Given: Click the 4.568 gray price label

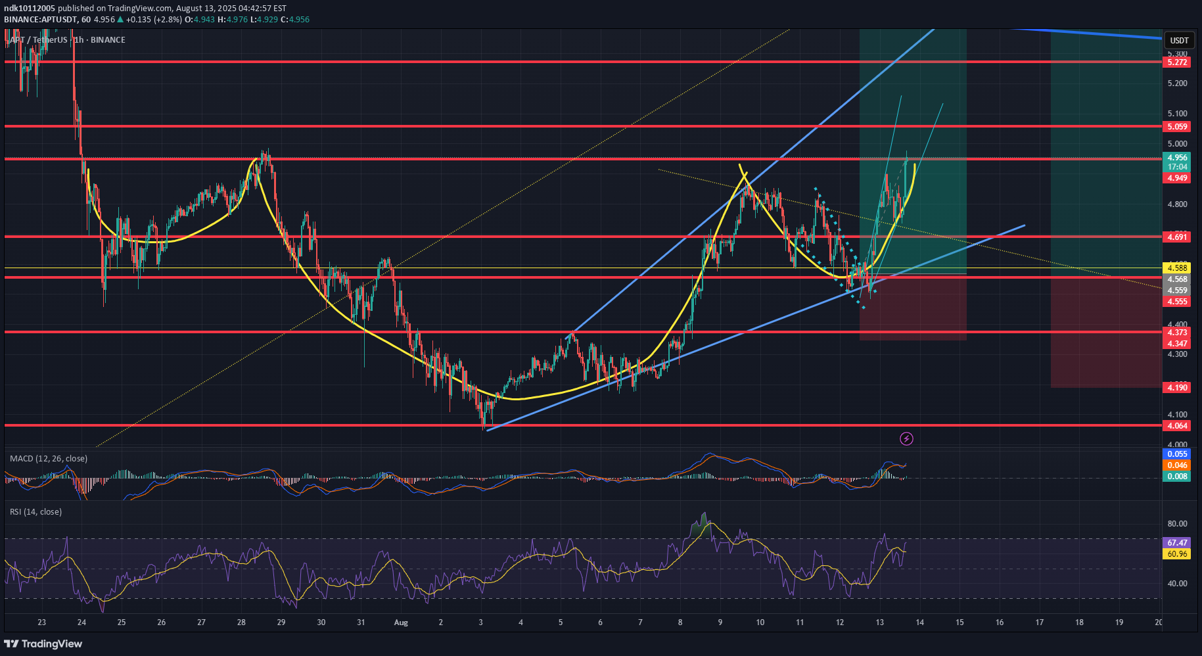Looking at the screenshot, I should tap(1176, 279).
